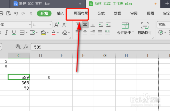Justify text in cell
This screenshot has width=170, height=111.
pyautogui.click(x=100, y=32)
